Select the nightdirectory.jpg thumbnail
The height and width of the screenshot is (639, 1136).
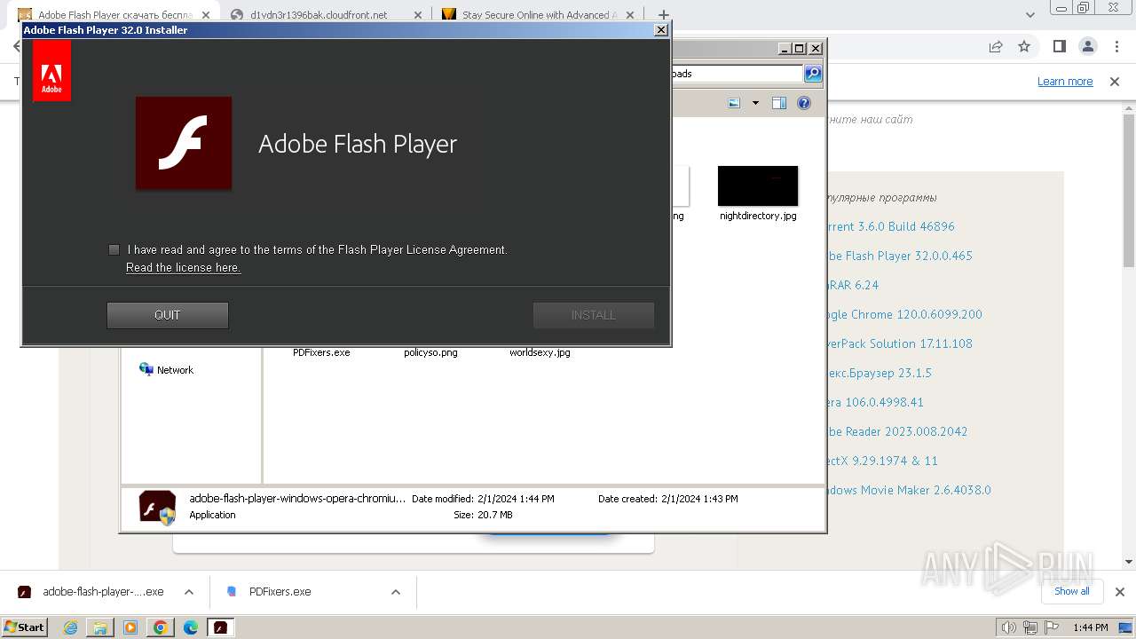[x=758, y=185]
